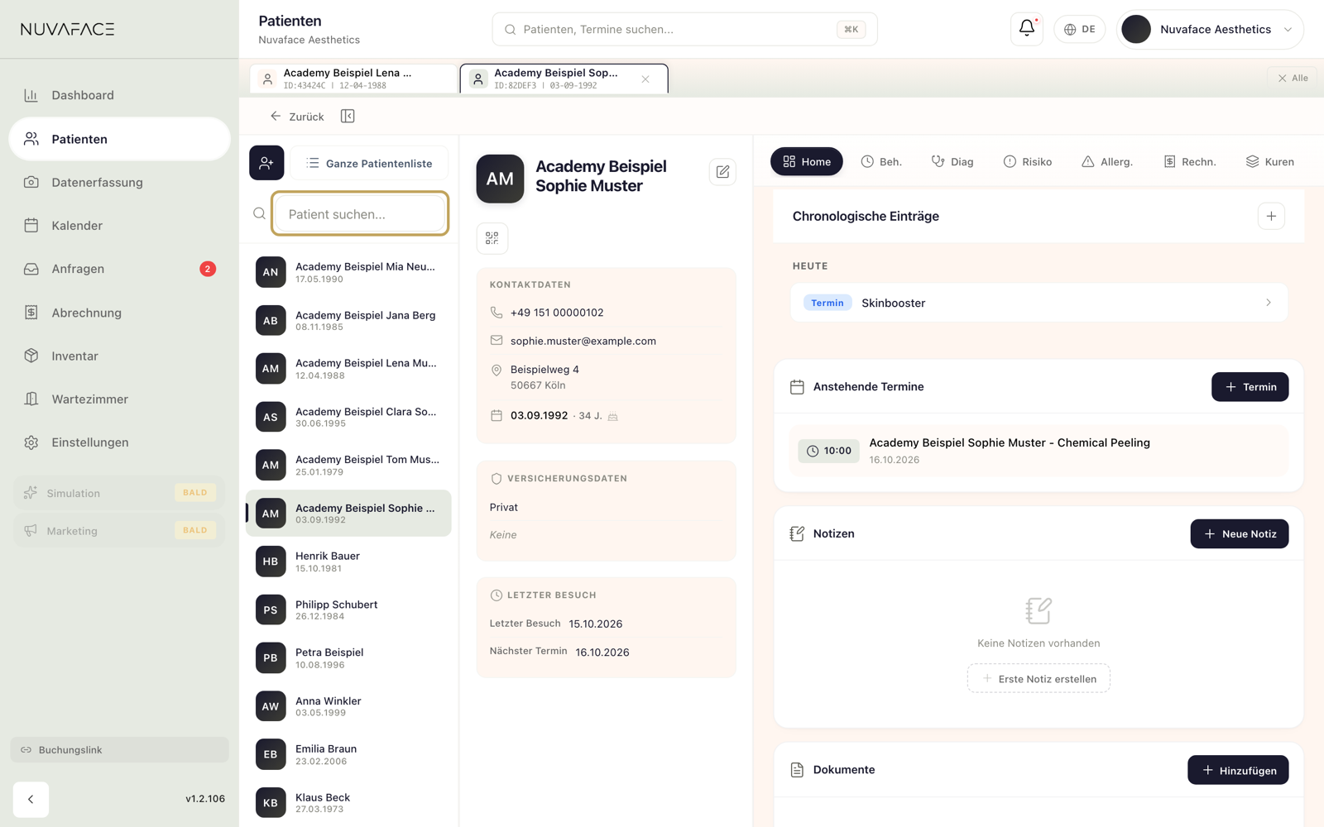Image resolution: width=1324 pixels, height=827 pixels.
Task: Close all tabs with Alle button
Action: tap(1293, 78)
